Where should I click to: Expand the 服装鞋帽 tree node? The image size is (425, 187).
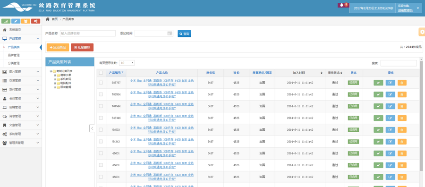[55, 87]
